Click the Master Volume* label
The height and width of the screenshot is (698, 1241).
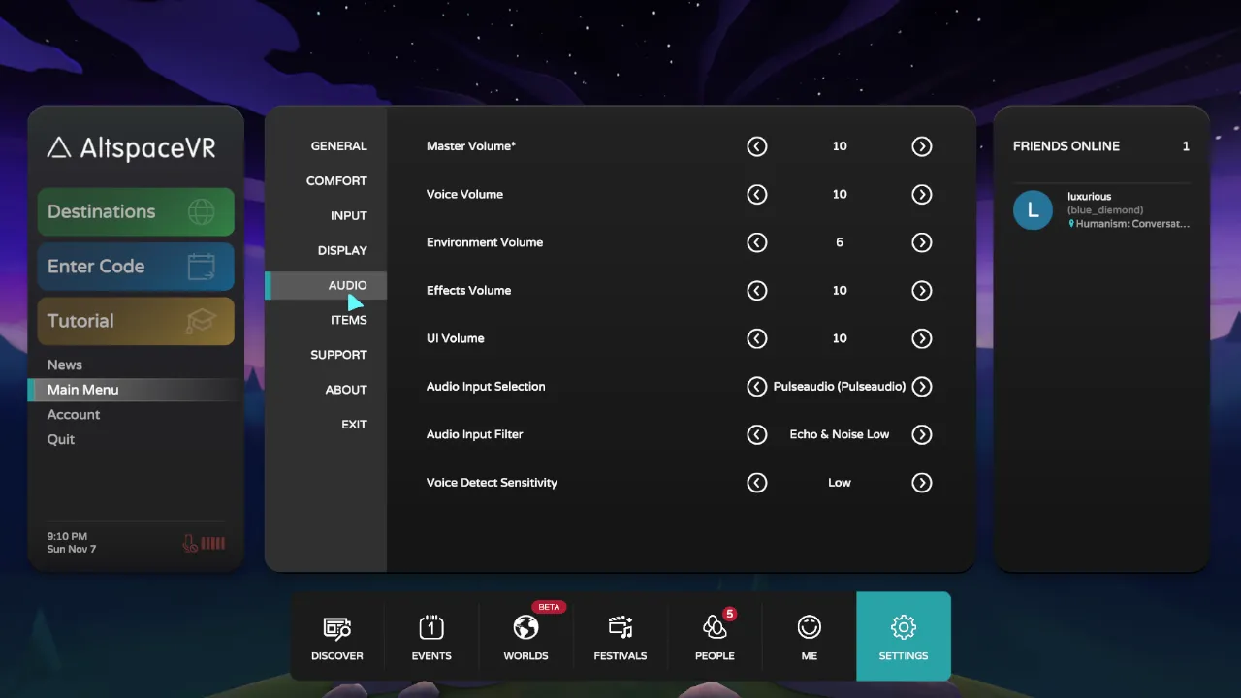[471, 146]
